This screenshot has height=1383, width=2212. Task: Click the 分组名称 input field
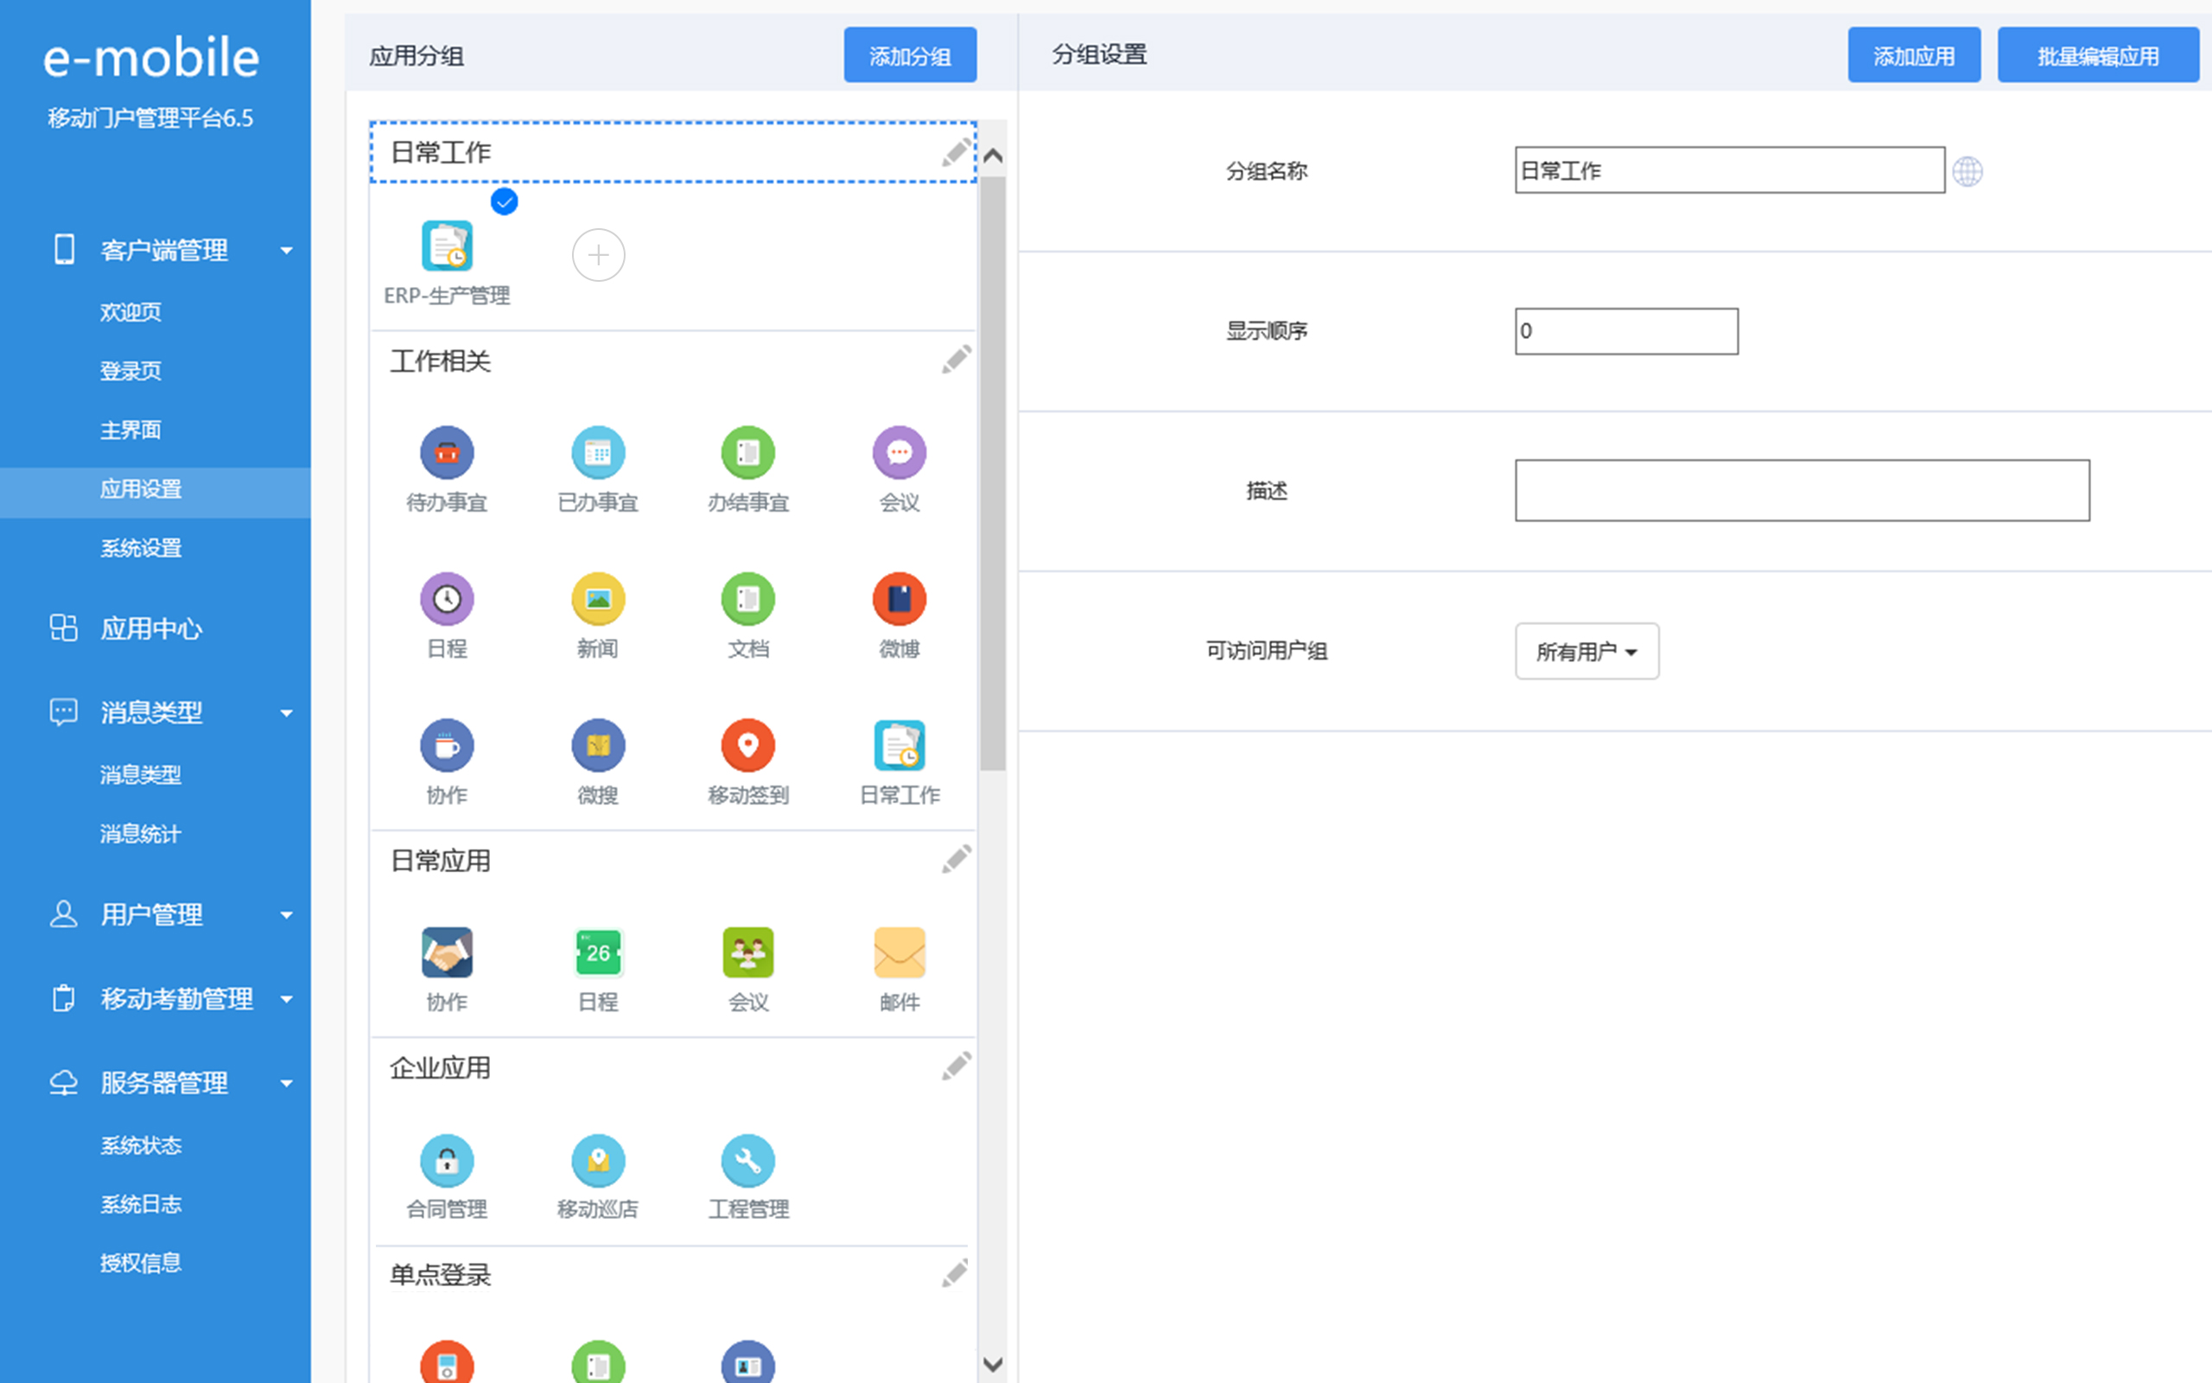(x=1729, y=170)
